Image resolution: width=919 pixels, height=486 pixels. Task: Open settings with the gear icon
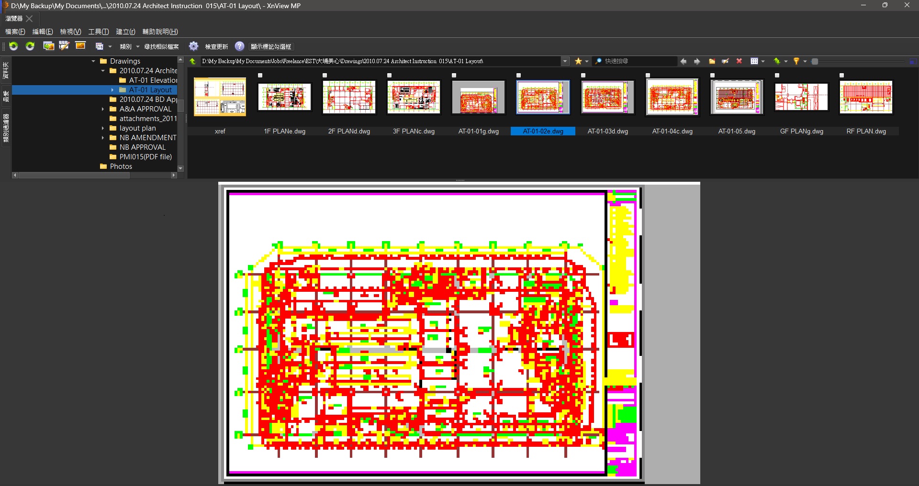coord(193,46)
